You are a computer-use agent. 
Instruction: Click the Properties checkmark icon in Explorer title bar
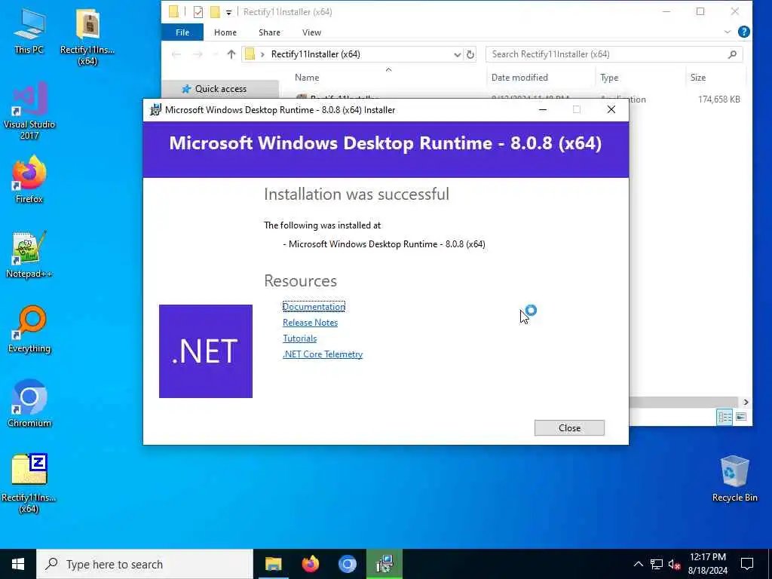[x=198, y=12]
